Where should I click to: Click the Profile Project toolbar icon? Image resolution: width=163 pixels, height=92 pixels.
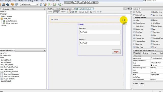[x=60, y=4]
